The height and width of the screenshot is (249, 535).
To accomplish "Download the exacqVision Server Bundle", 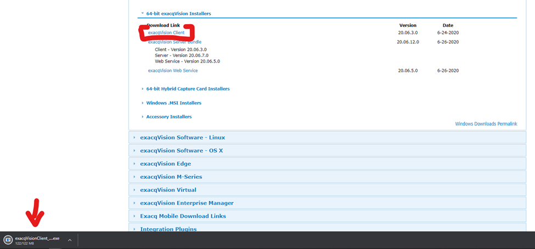I will coord(174,42).
